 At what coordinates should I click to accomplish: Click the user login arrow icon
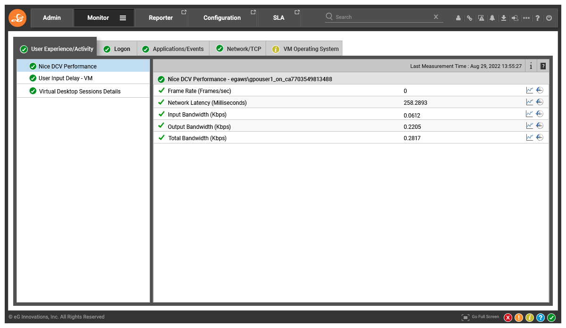515,18
